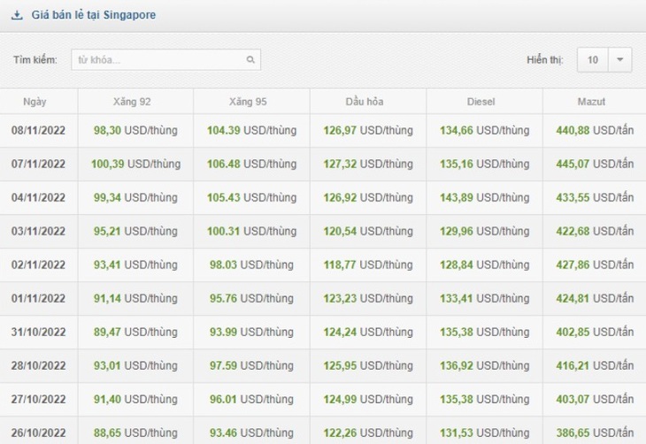Click the 100.31 Xăng 95 price

223,231
